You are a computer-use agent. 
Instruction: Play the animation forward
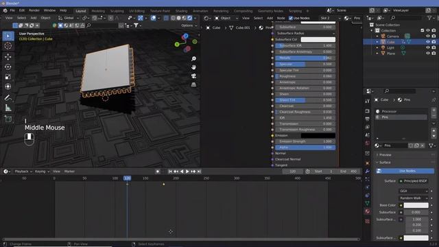(187, 172)
